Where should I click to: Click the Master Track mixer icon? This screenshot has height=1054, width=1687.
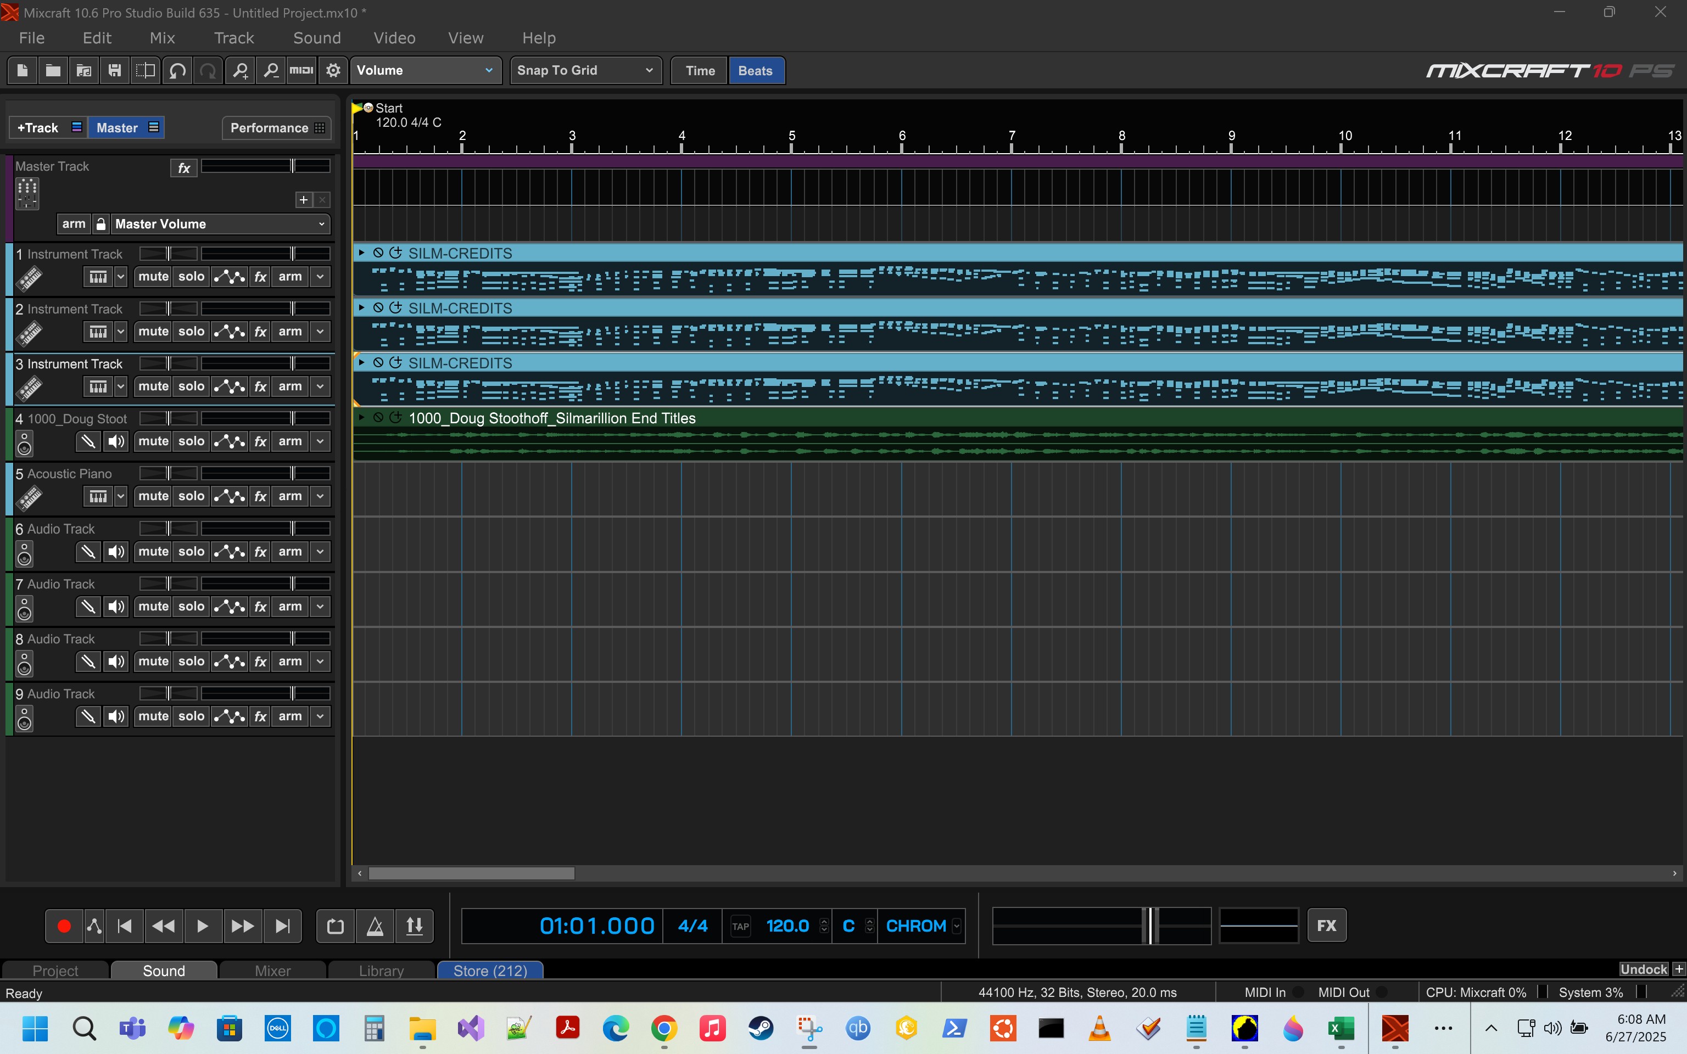(27, 193)
